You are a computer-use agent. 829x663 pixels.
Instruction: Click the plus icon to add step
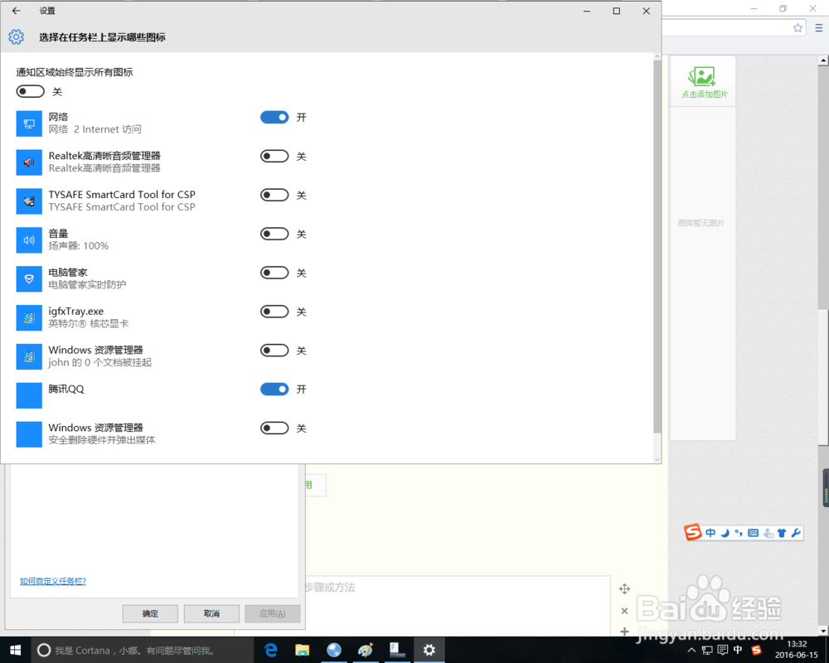coord(624,632)
